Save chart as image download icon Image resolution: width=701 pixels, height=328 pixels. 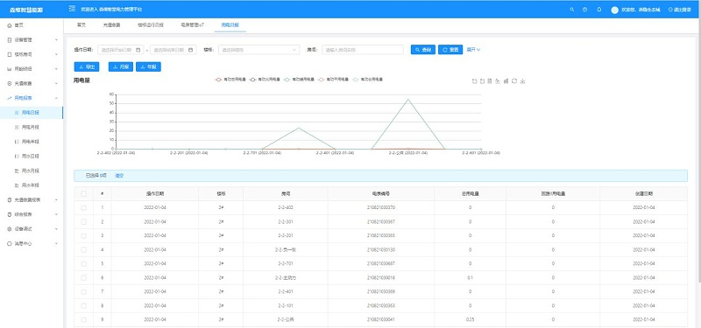522,80
